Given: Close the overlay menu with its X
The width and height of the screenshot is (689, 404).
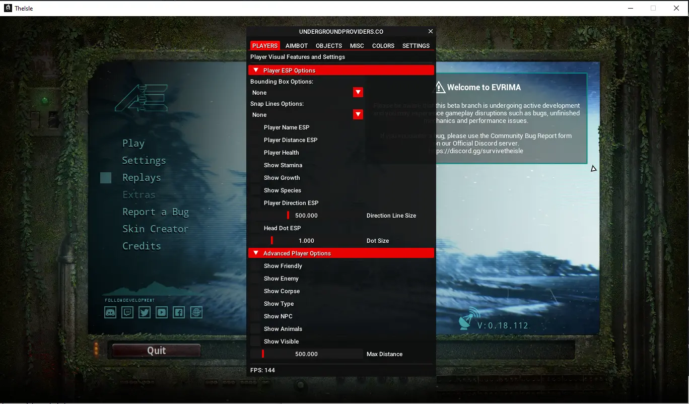Looking at the screenshot, I should pyautogui.click(x=430, y=31).
